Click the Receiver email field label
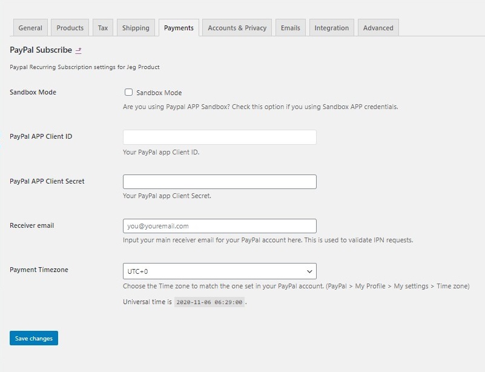This screenshot has width=485, height=372. (x=32, y=225)
